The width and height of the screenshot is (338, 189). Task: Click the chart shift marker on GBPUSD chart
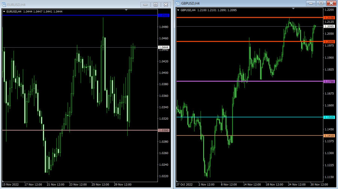point(293,8)
